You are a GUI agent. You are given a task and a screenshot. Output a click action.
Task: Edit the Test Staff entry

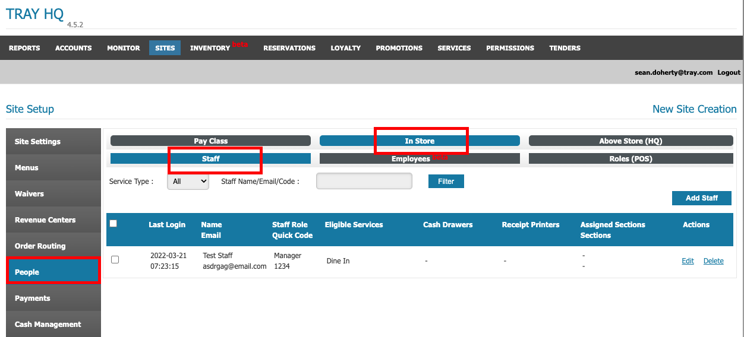coord(688,261)
